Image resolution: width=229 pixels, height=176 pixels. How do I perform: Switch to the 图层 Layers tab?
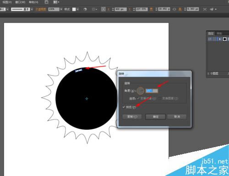[211, 33]
